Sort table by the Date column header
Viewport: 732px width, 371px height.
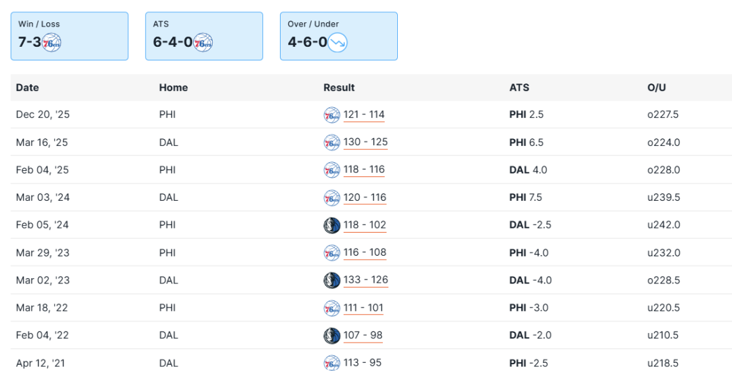point(28,87)
